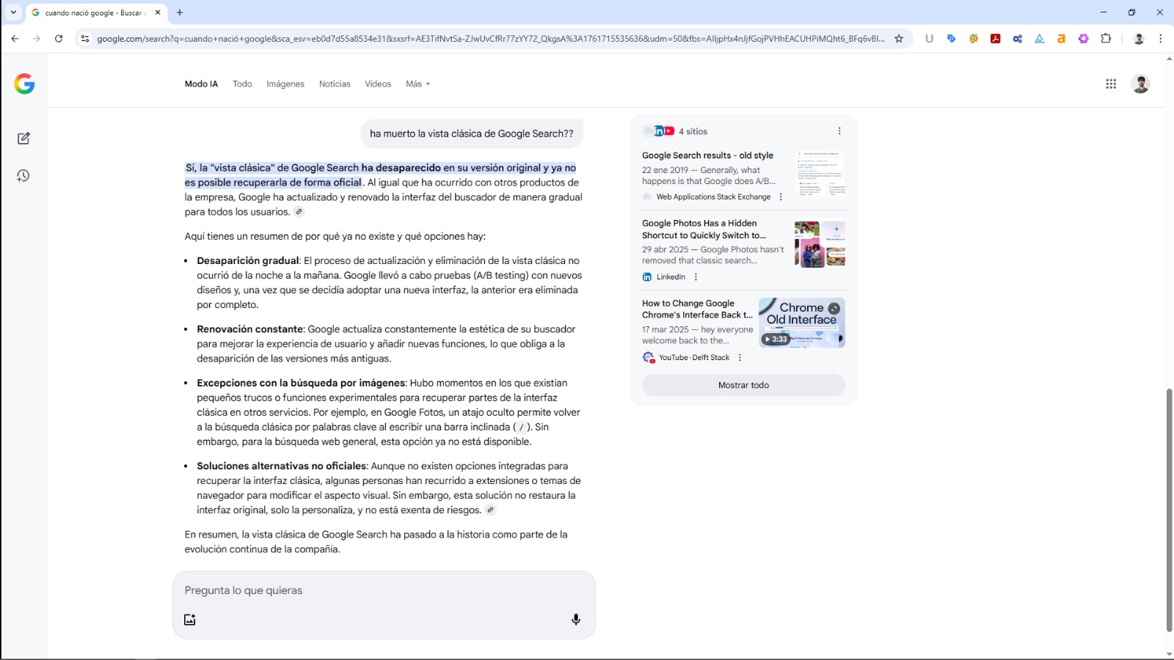Click the scrollbar down arrow
Viewport: 1174px width, 660px height.
(1169, 654)
